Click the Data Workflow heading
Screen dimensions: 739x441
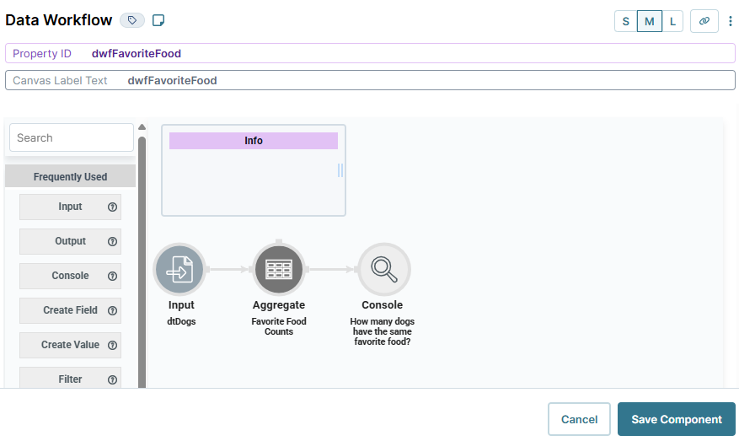(59, 20)
